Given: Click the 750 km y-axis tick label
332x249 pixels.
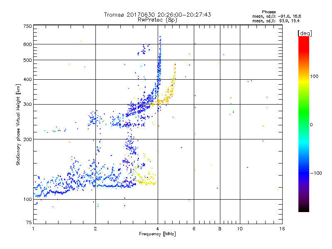Looking at the screenshot, I should (27, 26).
